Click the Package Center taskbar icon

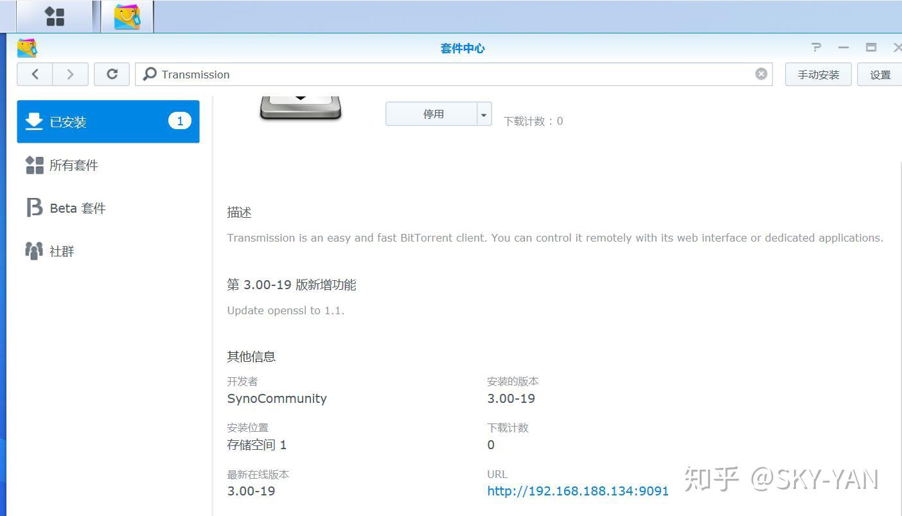(126, 16)
